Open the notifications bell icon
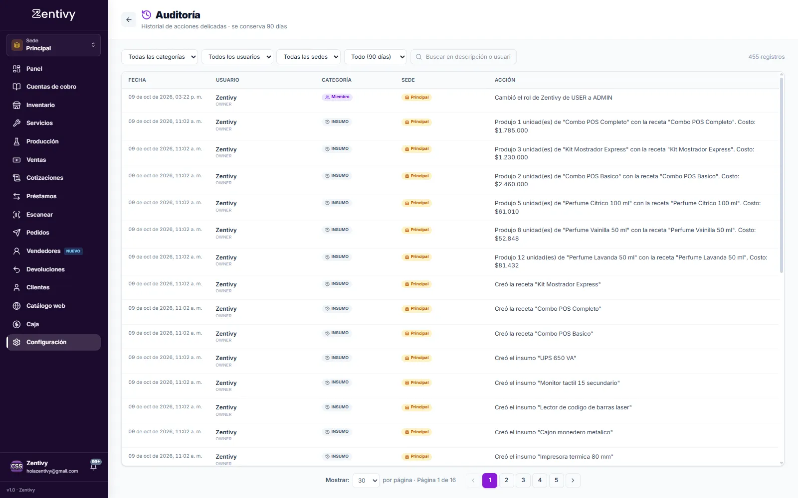Screen dimensions: 798x498 (93, 467)
